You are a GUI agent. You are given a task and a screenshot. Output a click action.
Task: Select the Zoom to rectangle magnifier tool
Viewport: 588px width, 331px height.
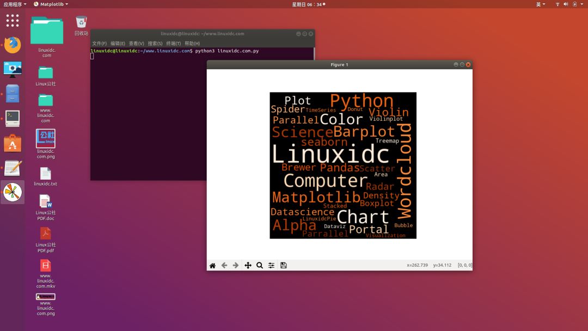(260, 266)
